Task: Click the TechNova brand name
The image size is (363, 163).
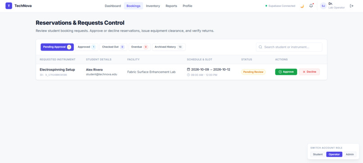Action: coord(23,6)
